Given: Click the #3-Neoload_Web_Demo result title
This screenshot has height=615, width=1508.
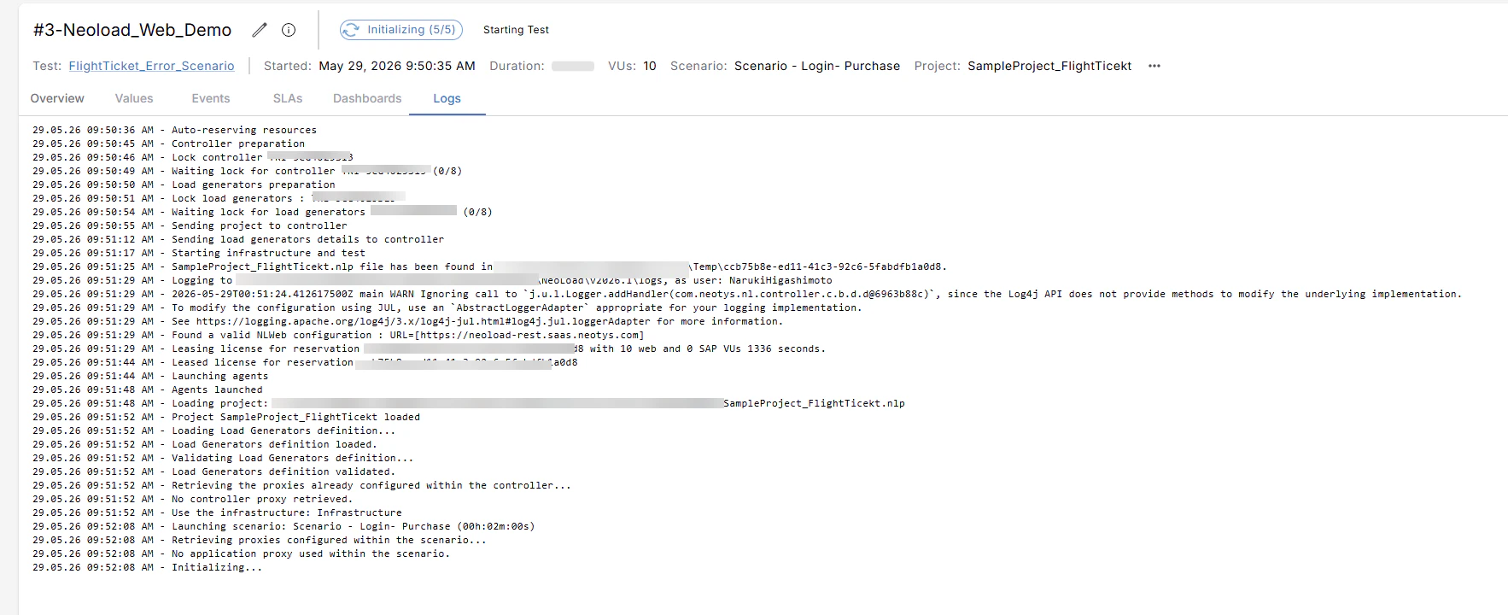Looking at the screenshot, I should point(132,30).
